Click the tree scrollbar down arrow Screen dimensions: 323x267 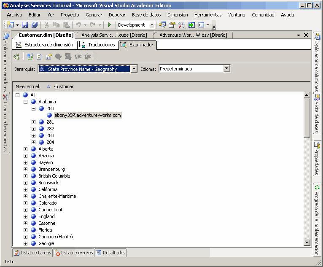[x=307, y=243]
